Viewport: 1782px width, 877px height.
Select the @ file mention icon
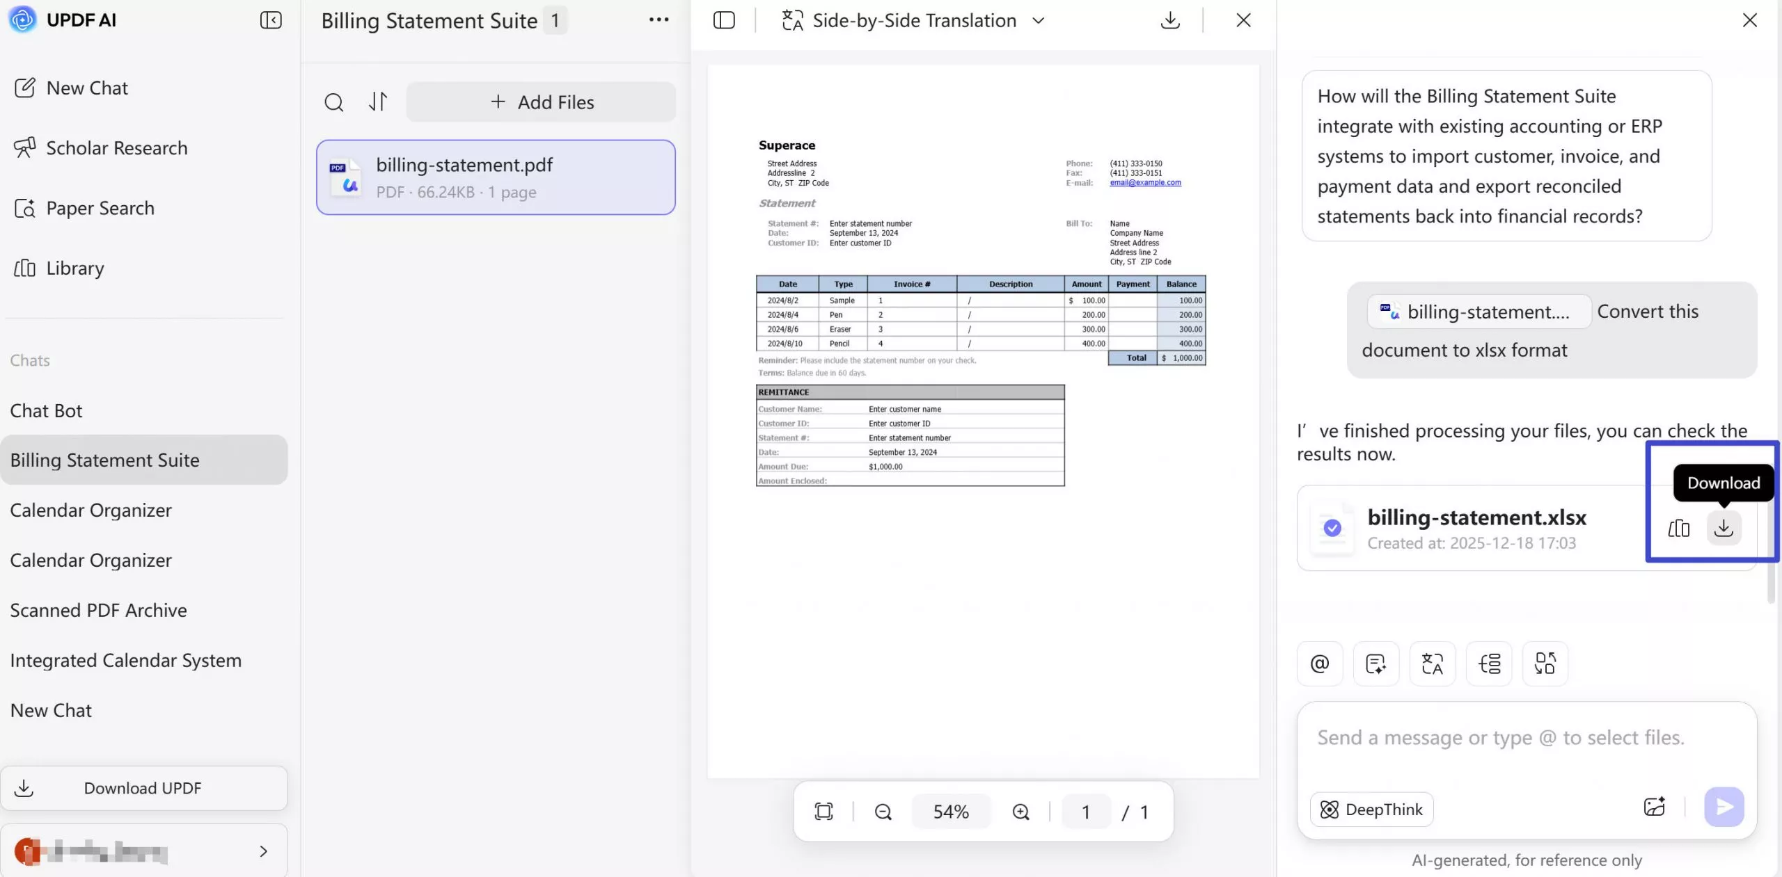pyautogui.click(x=1318, y=663)
